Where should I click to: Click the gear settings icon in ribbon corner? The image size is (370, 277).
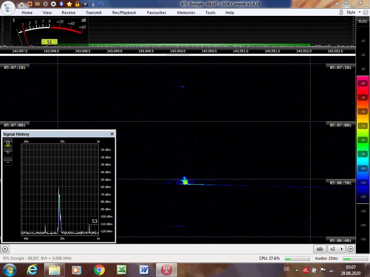[366, 12]
